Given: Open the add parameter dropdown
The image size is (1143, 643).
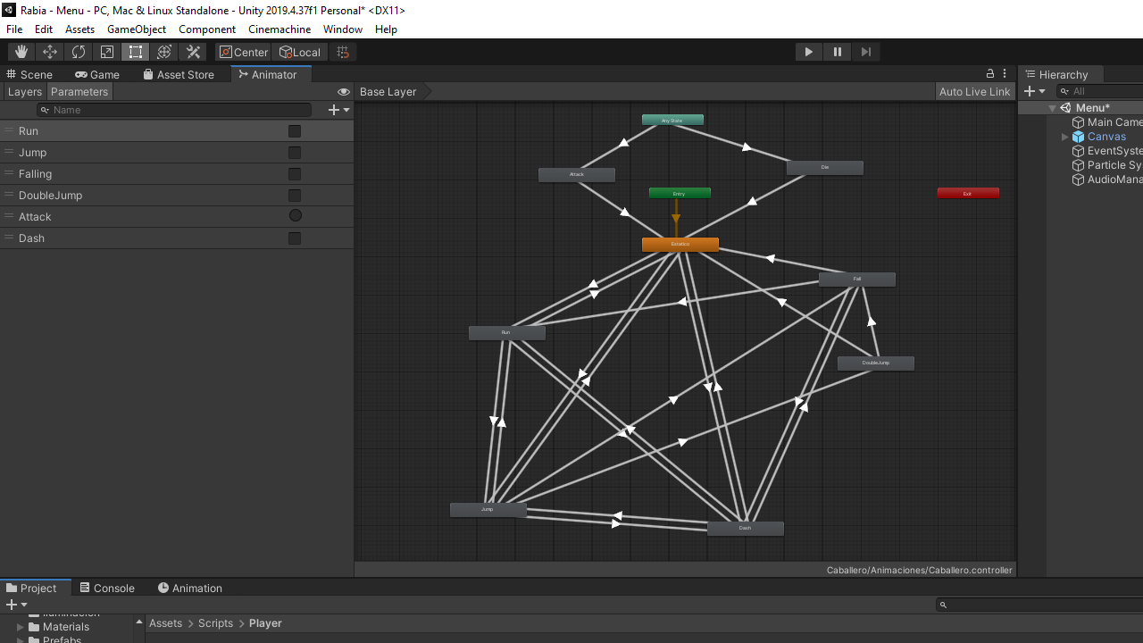Looking at the screenshot, I should [x=339, y=110].
